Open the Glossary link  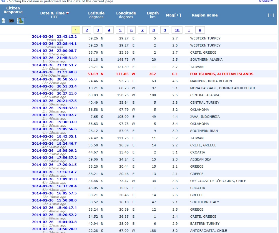tap(266, 1)
